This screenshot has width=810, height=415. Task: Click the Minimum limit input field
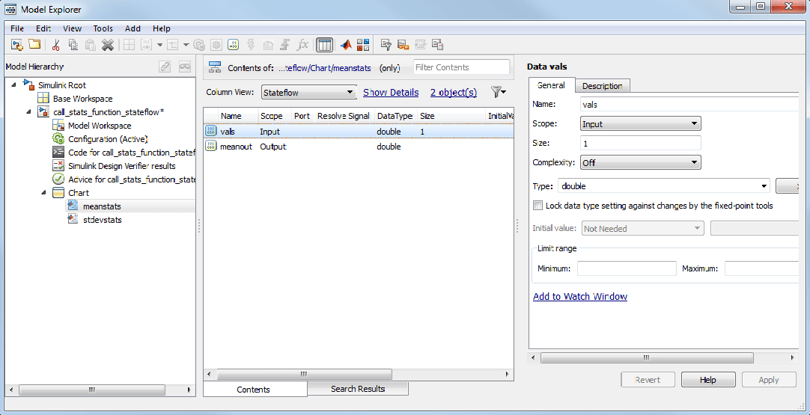coord(627,268)
